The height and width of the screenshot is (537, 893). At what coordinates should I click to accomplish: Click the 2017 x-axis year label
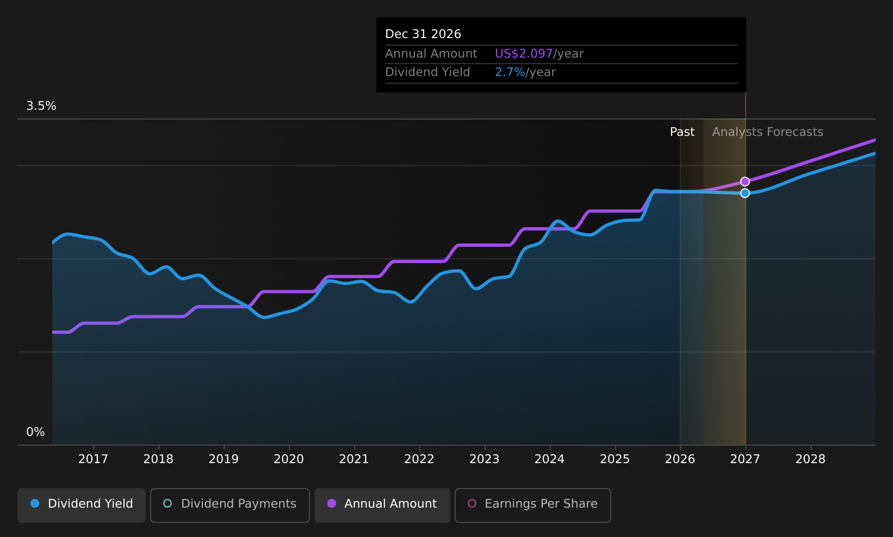tap(93, 459)
